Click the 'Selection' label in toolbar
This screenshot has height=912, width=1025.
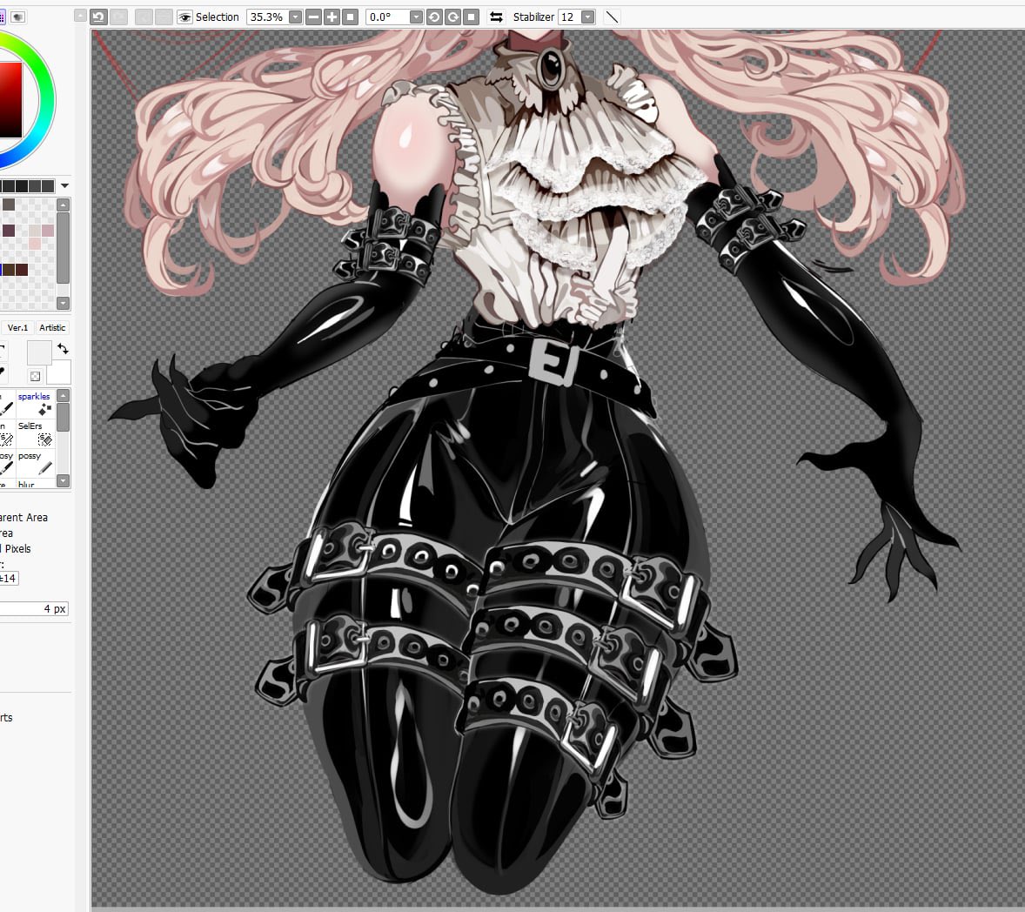pyautogui.click(x=217, y=17)
